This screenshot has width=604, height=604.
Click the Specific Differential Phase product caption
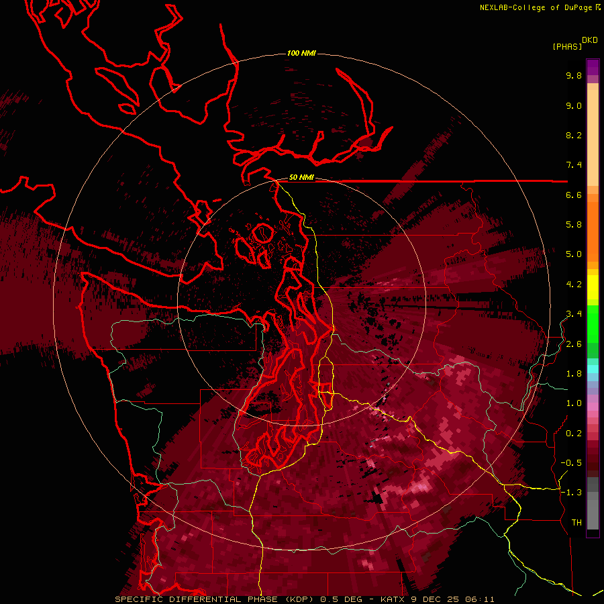click(305, 599)
